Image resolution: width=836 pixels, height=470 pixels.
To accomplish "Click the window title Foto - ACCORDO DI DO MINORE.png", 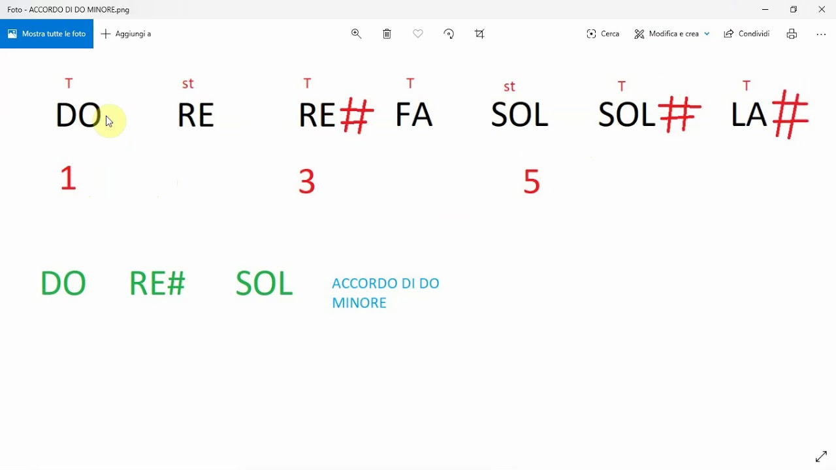I will coord(68,10).
